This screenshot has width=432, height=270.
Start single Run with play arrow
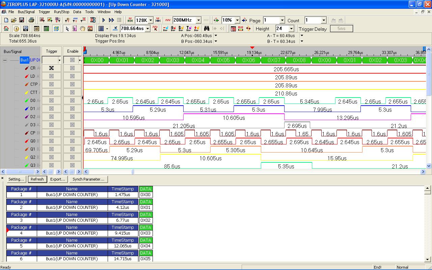[x=104, y=20]
